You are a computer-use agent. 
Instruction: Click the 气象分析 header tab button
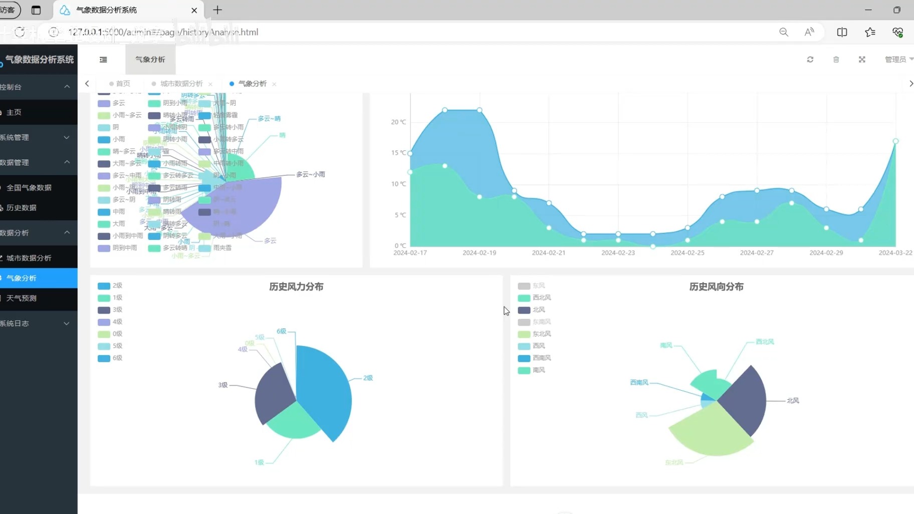(150, 60)
